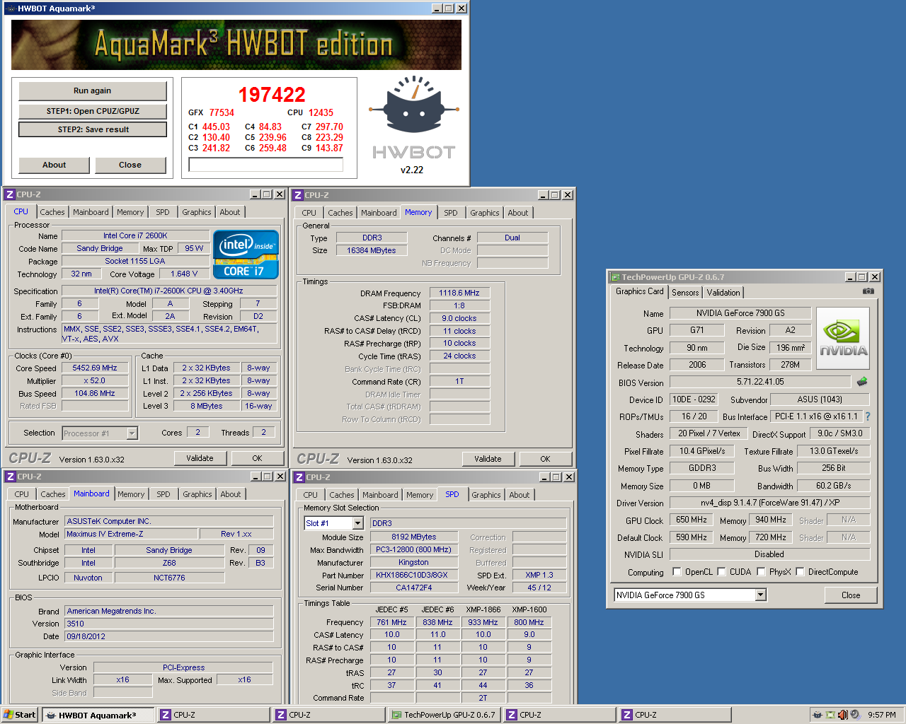Open the Processor #1 selection dropdown

pos(132,433)
